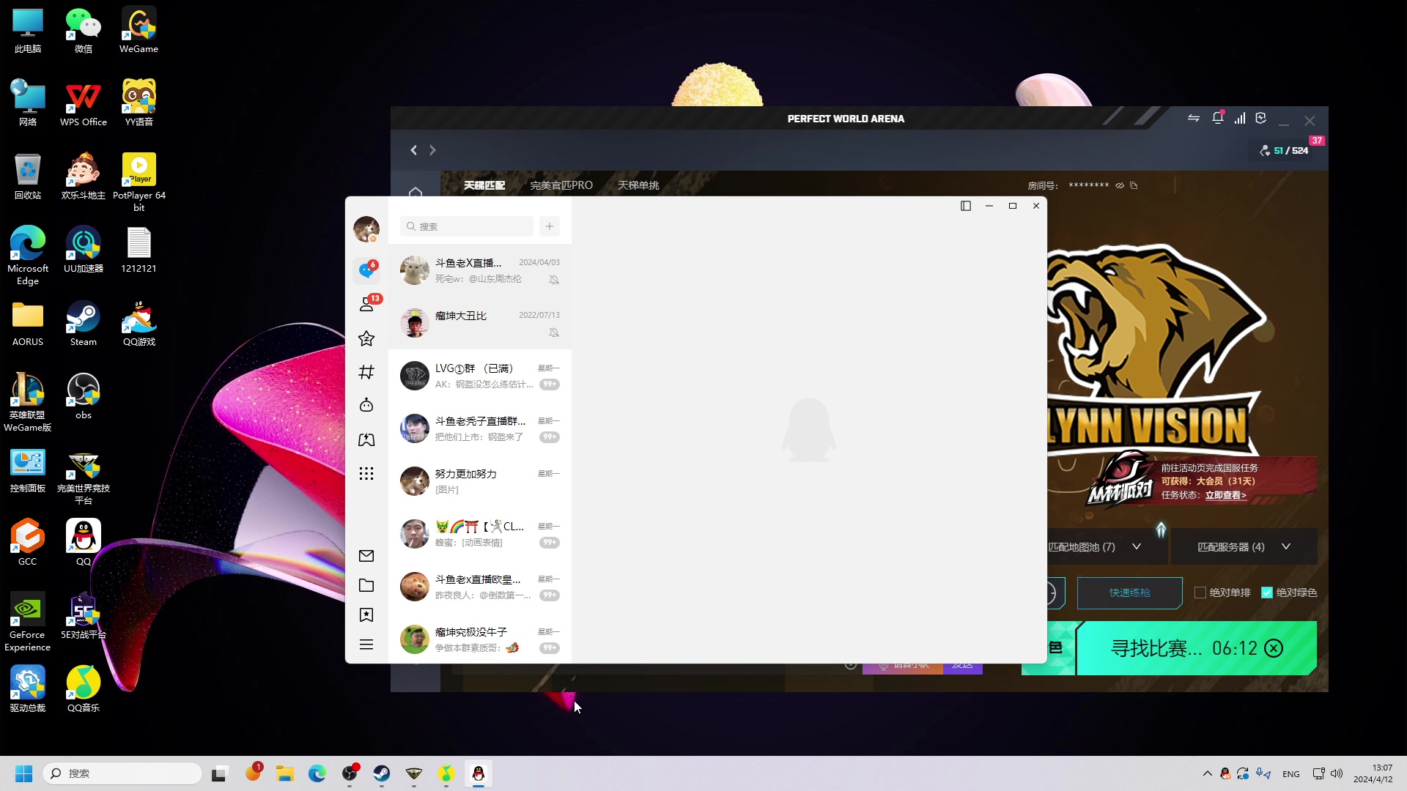Open the QQ penguin taskbar icon
Screen dimensions: 1407x791
(x=479, y=773)
